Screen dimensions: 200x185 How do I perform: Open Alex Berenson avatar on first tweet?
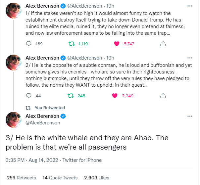click(15, 12)
